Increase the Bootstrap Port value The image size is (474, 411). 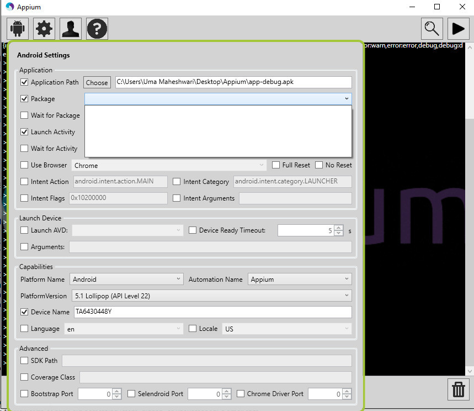click(x=116, y=391)
